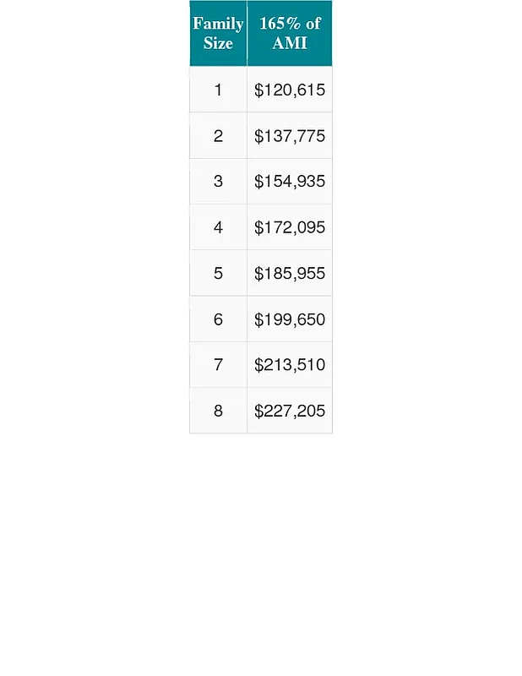
Task: Select family size 4 cell
Action: pyautogui.click(x=218, y=227)
